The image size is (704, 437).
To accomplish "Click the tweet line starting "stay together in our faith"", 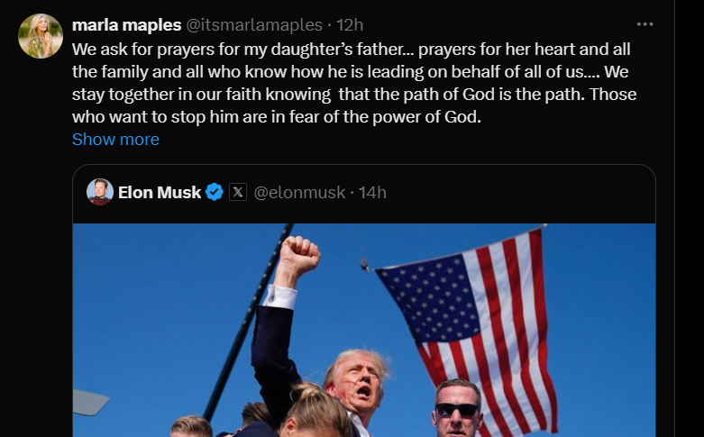I will pos(343,94).
